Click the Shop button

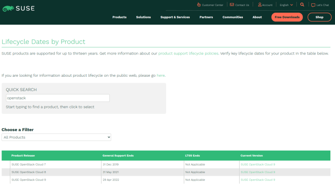pos(319,17)
